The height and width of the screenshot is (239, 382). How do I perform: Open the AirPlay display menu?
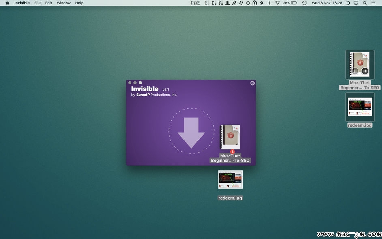point(356,3)
